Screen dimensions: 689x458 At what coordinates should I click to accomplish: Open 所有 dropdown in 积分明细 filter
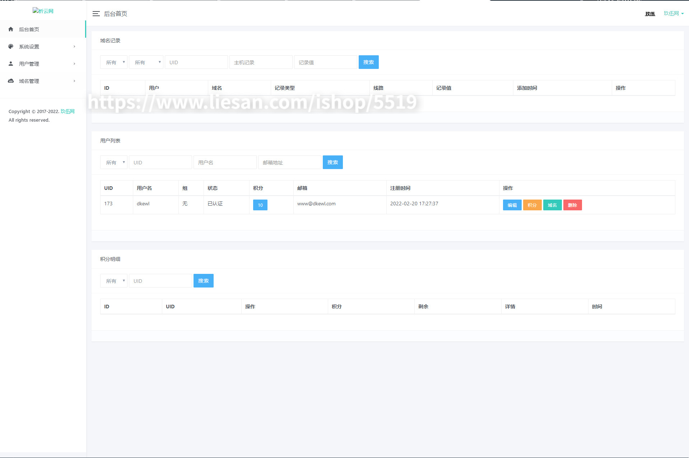click(x=114, y=281)
